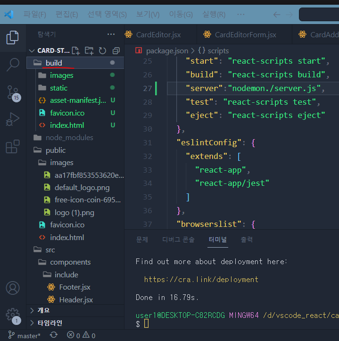Expand the static folder

point(75,88)
